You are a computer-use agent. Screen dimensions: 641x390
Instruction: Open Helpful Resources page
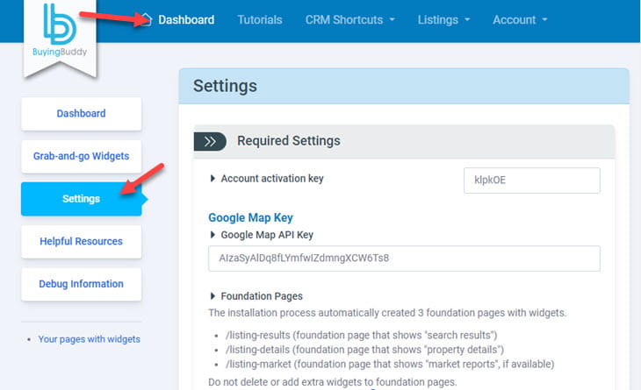coord(82,242)
